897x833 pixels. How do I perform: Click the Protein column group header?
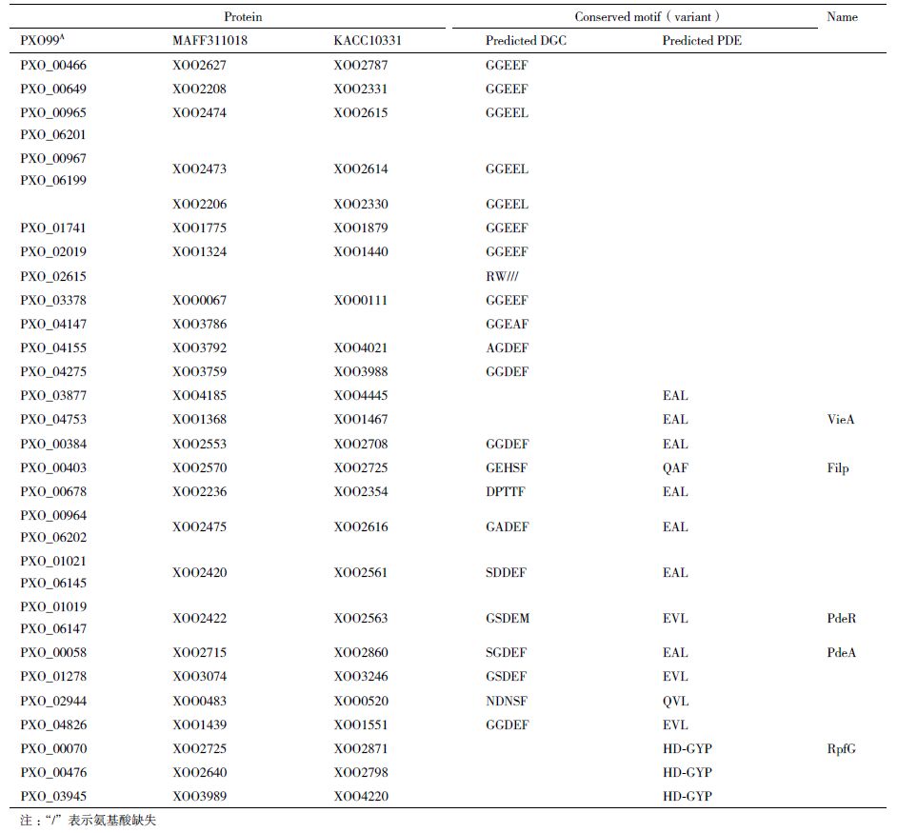(243, 16)
